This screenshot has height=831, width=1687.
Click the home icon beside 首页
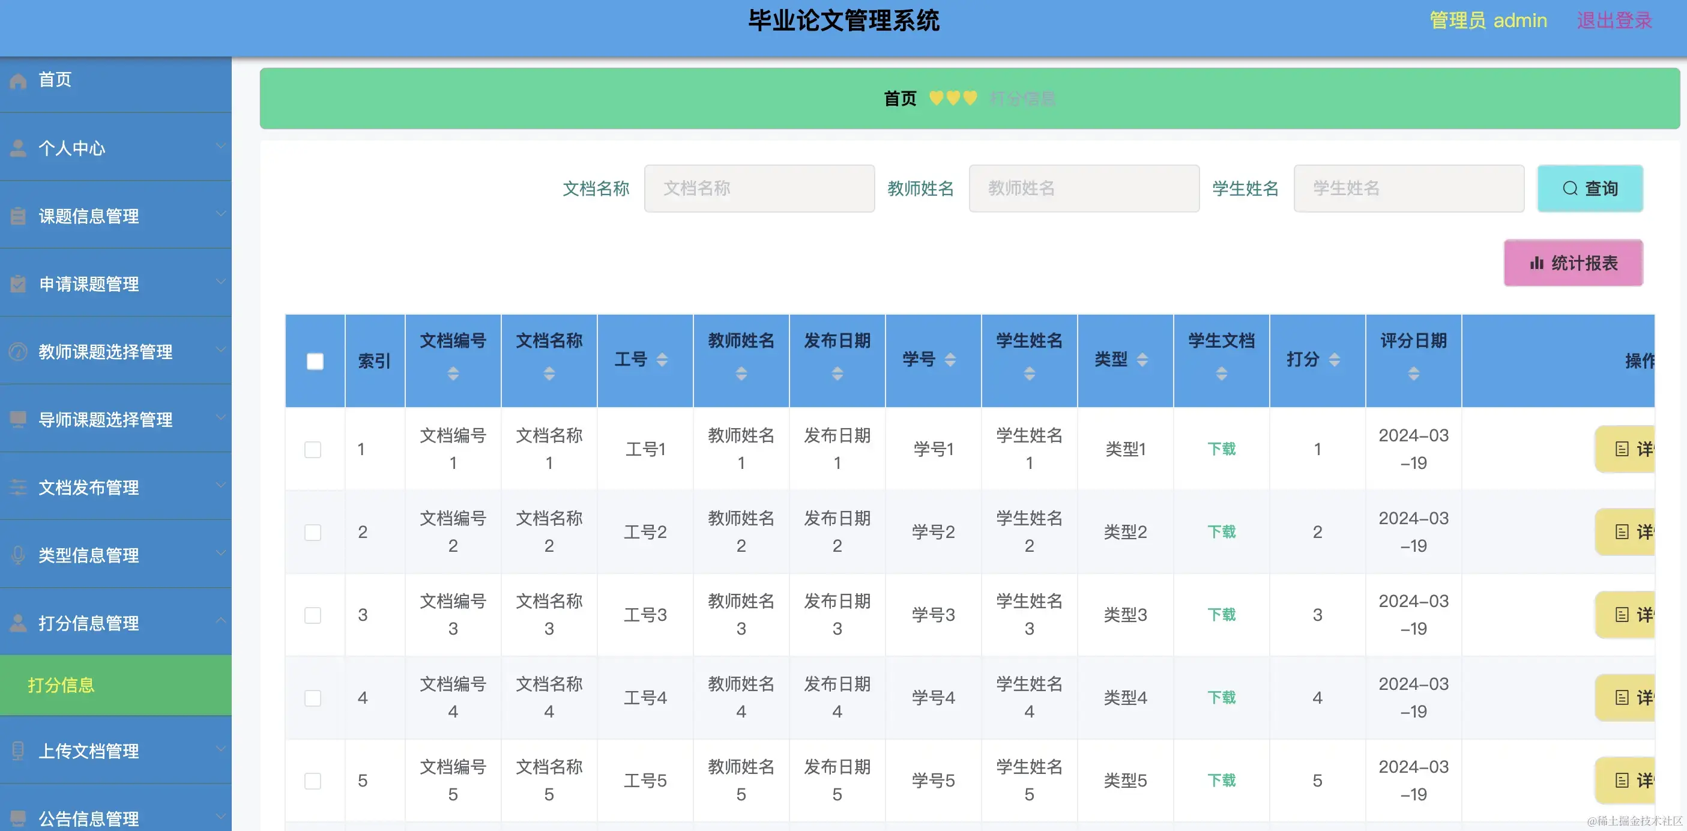(x=17, y=80)
